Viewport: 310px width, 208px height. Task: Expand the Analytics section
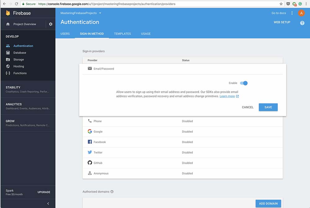28,106
